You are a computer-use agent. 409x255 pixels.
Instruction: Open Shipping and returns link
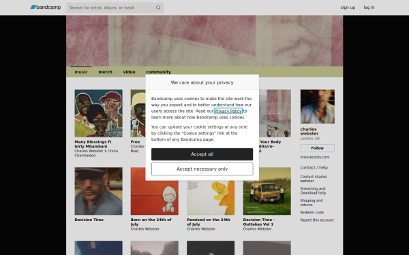coord(312,203)
